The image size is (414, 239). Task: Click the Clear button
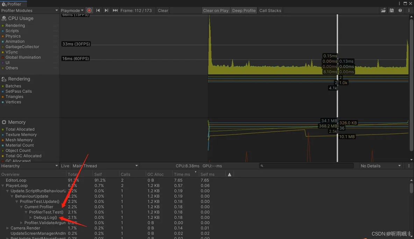163,10
